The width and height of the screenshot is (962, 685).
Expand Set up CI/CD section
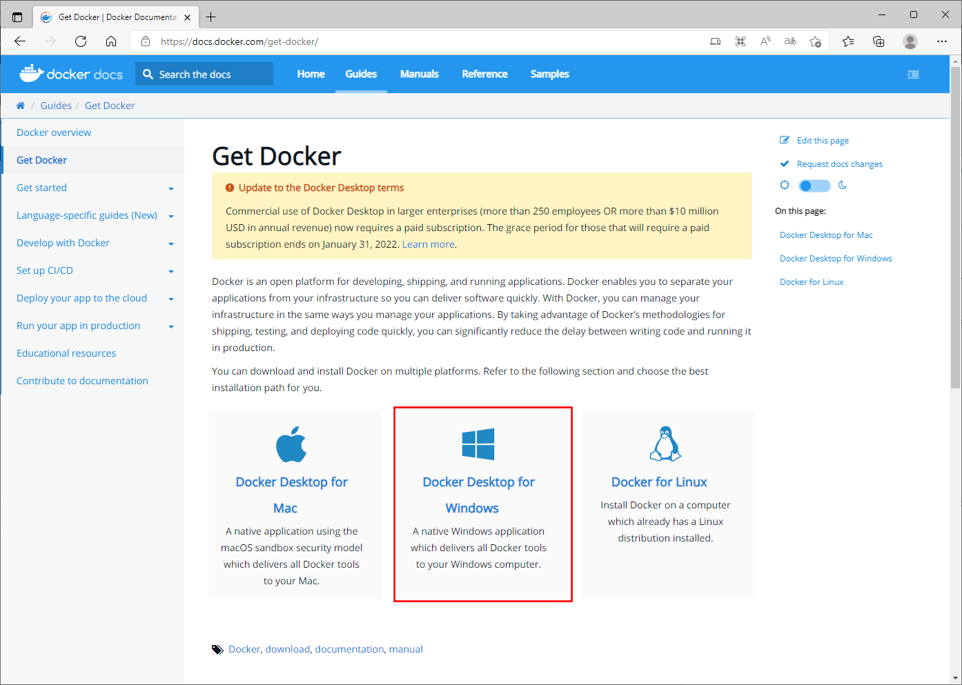171,271
